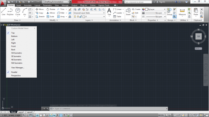Screen dimensions: 209x117
Task: Select the Polyline tool
Action: [10, 12]
